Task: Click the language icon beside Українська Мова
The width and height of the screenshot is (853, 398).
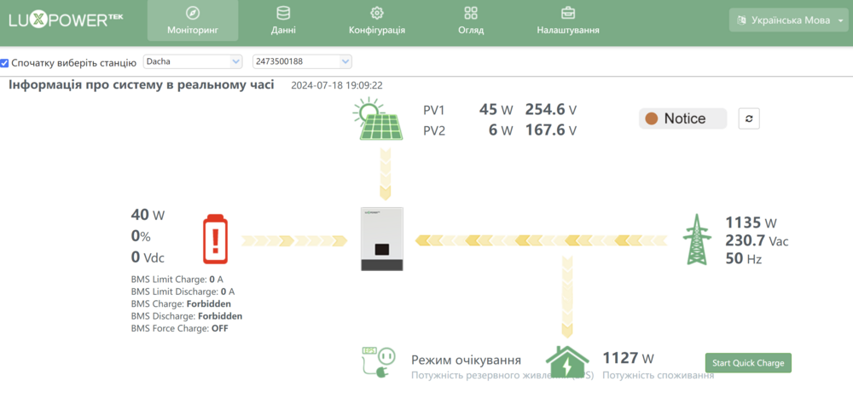Action: 741,20
